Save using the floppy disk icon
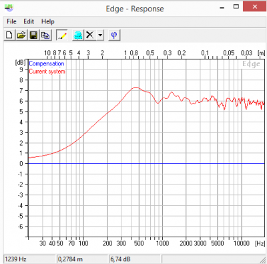Viewport: 267px width, 264px height. click(33, 35)
